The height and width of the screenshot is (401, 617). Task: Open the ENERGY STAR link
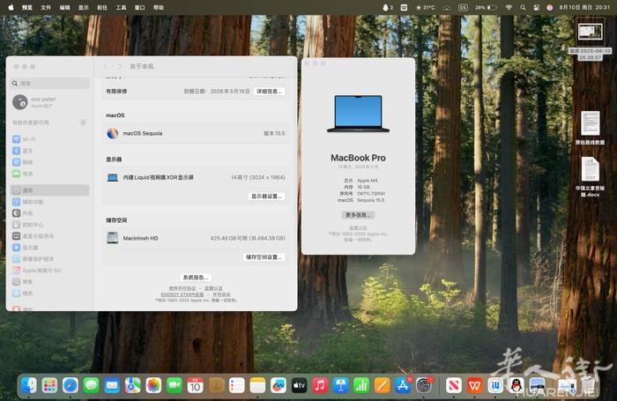[182, 294]
